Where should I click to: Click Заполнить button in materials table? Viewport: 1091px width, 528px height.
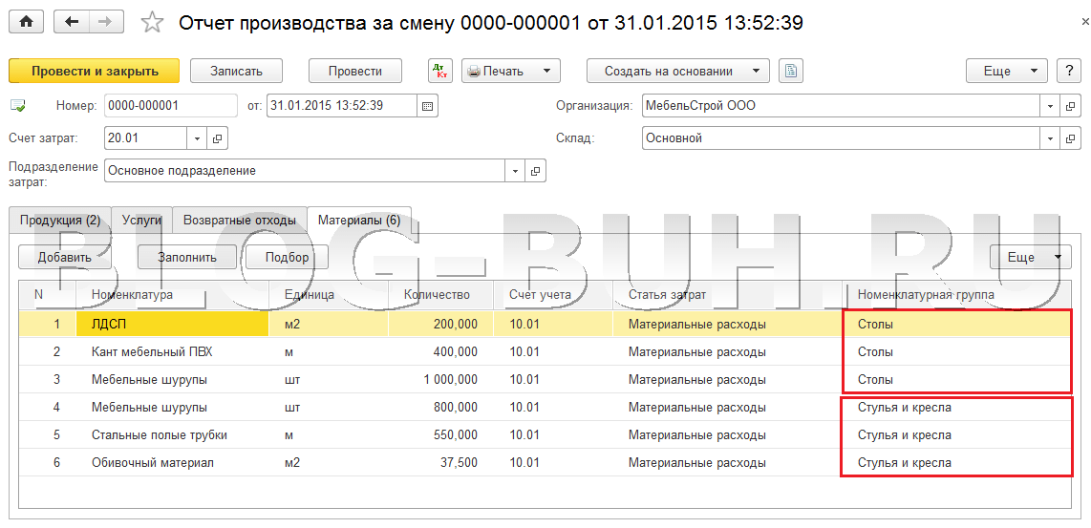187,257
